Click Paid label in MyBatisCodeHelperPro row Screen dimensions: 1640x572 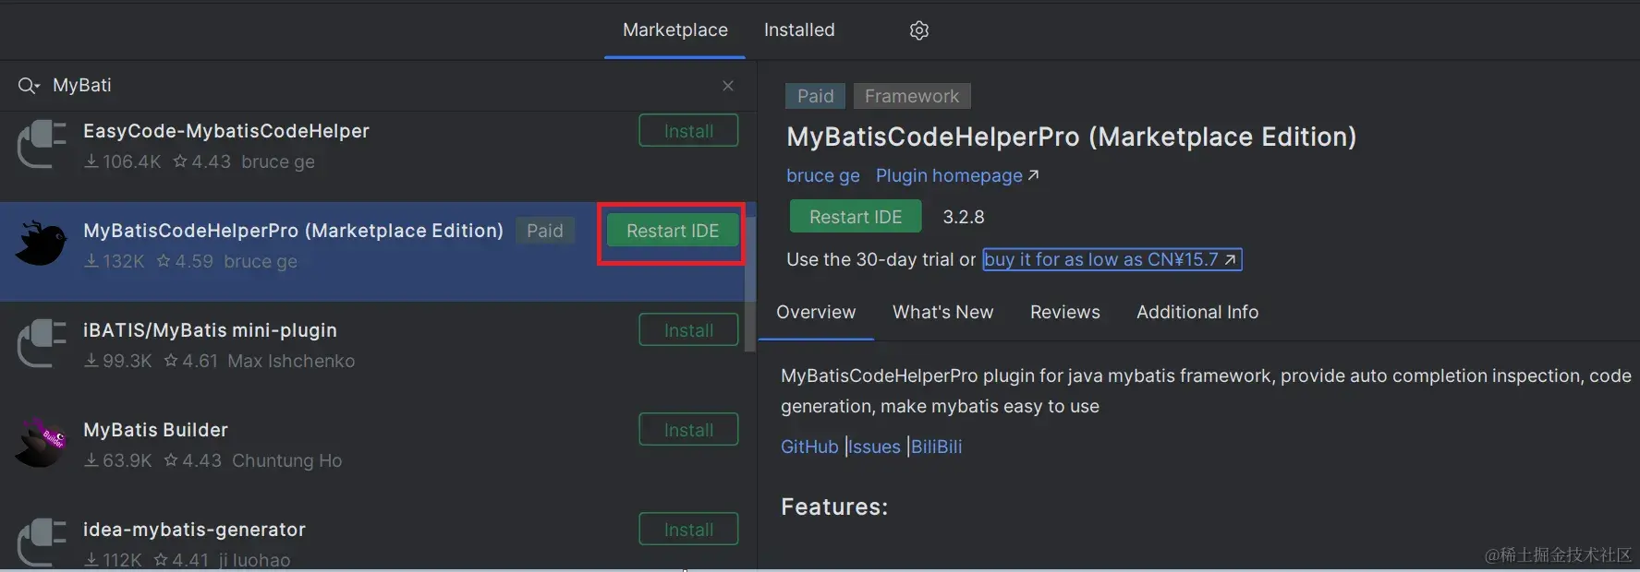545,231
